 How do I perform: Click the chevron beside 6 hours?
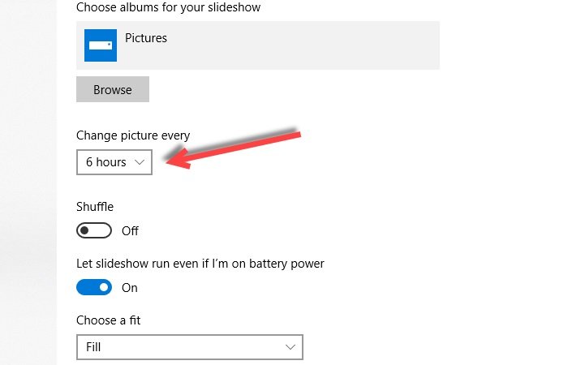pos(140,162)
